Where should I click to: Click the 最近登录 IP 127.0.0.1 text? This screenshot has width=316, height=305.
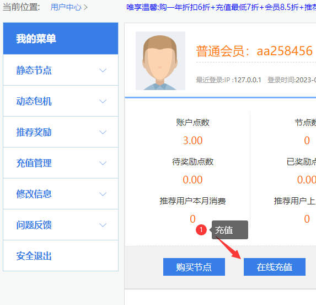click(228, 80)
